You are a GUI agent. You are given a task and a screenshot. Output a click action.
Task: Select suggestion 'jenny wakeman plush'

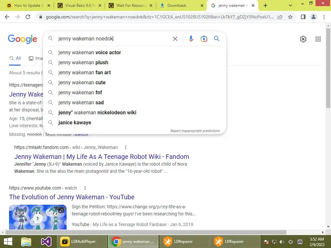[x=134, y=62]
